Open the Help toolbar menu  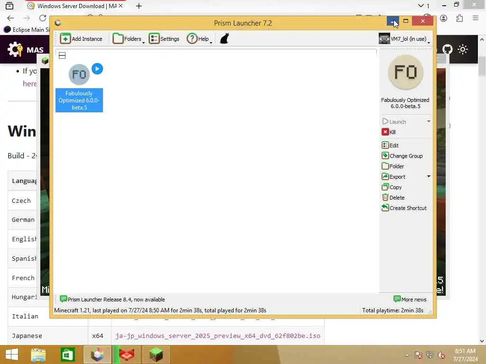click(199, 39)
